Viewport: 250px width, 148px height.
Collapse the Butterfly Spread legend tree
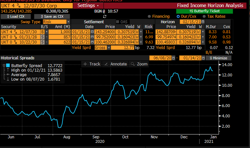pyautogui.click(x=4, y=65)
